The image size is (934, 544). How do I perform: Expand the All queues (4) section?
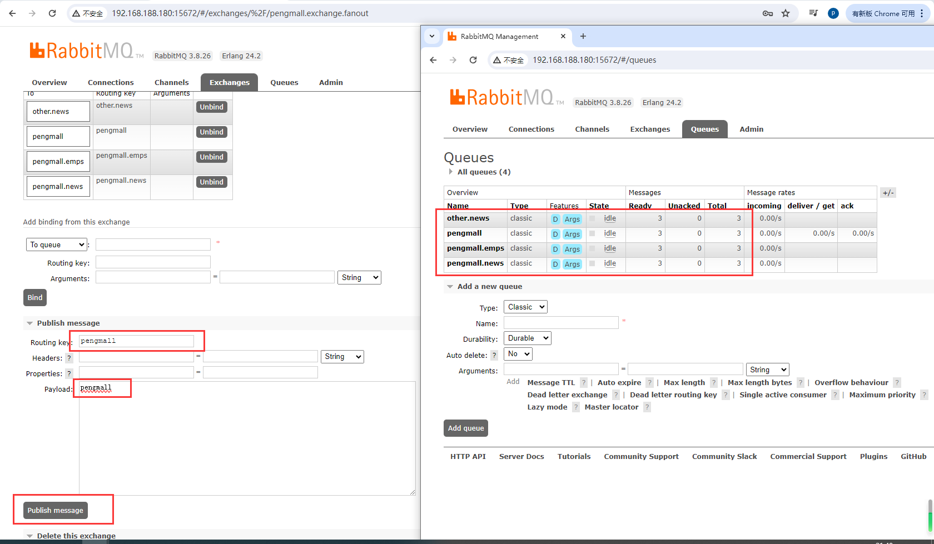(x=480, y=172)
